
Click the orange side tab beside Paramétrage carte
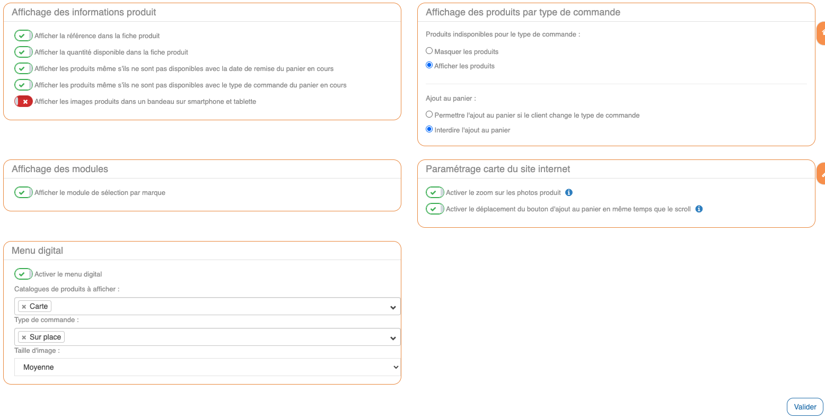[x=821, y=174]
